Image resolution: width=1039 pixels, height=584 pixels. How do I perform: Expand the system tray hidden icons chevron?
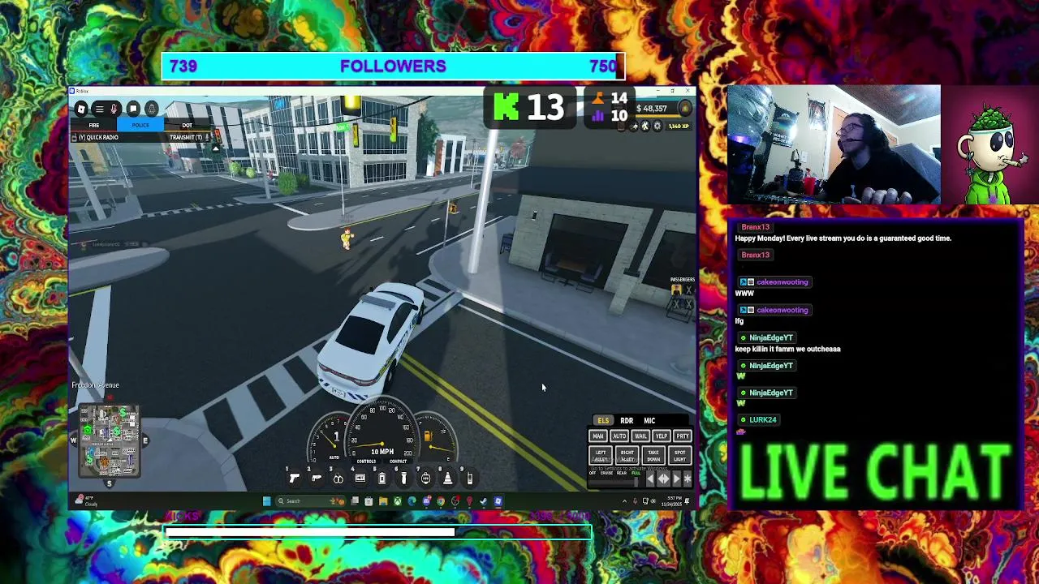[x=624, y=501]
